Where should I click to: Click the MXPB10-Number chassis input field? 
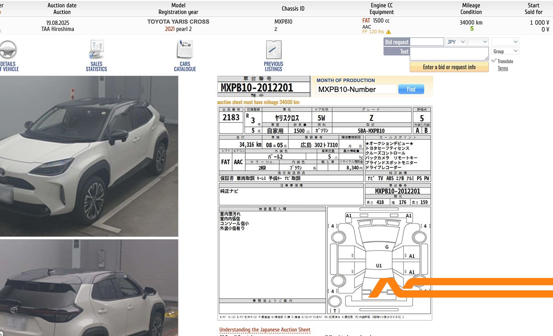pos(356,89)
